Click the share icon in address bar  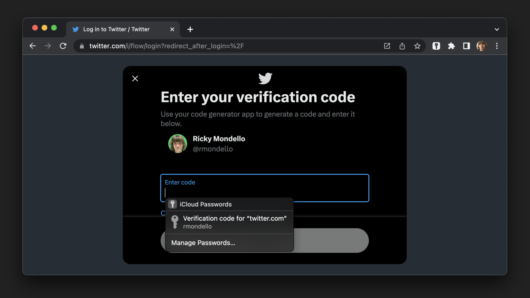[x=402, y=46]
